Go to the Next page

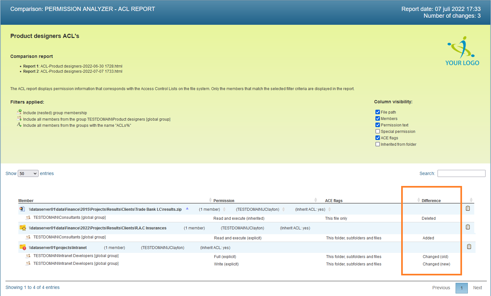(x=477, y=288)
